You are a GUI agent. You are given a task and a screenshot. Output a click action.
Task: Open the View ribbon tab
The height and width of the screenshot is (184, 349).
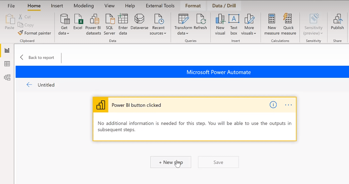click(110, 6)
